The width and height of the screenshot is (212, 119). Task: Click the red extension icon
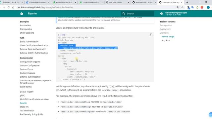point(202,7)
